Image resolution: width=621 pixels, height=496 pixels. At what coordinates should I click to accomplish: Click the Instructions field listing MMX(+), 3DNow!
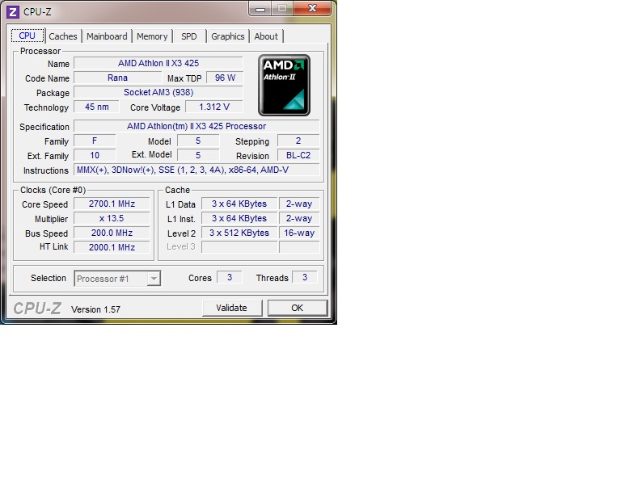[196, 170]
